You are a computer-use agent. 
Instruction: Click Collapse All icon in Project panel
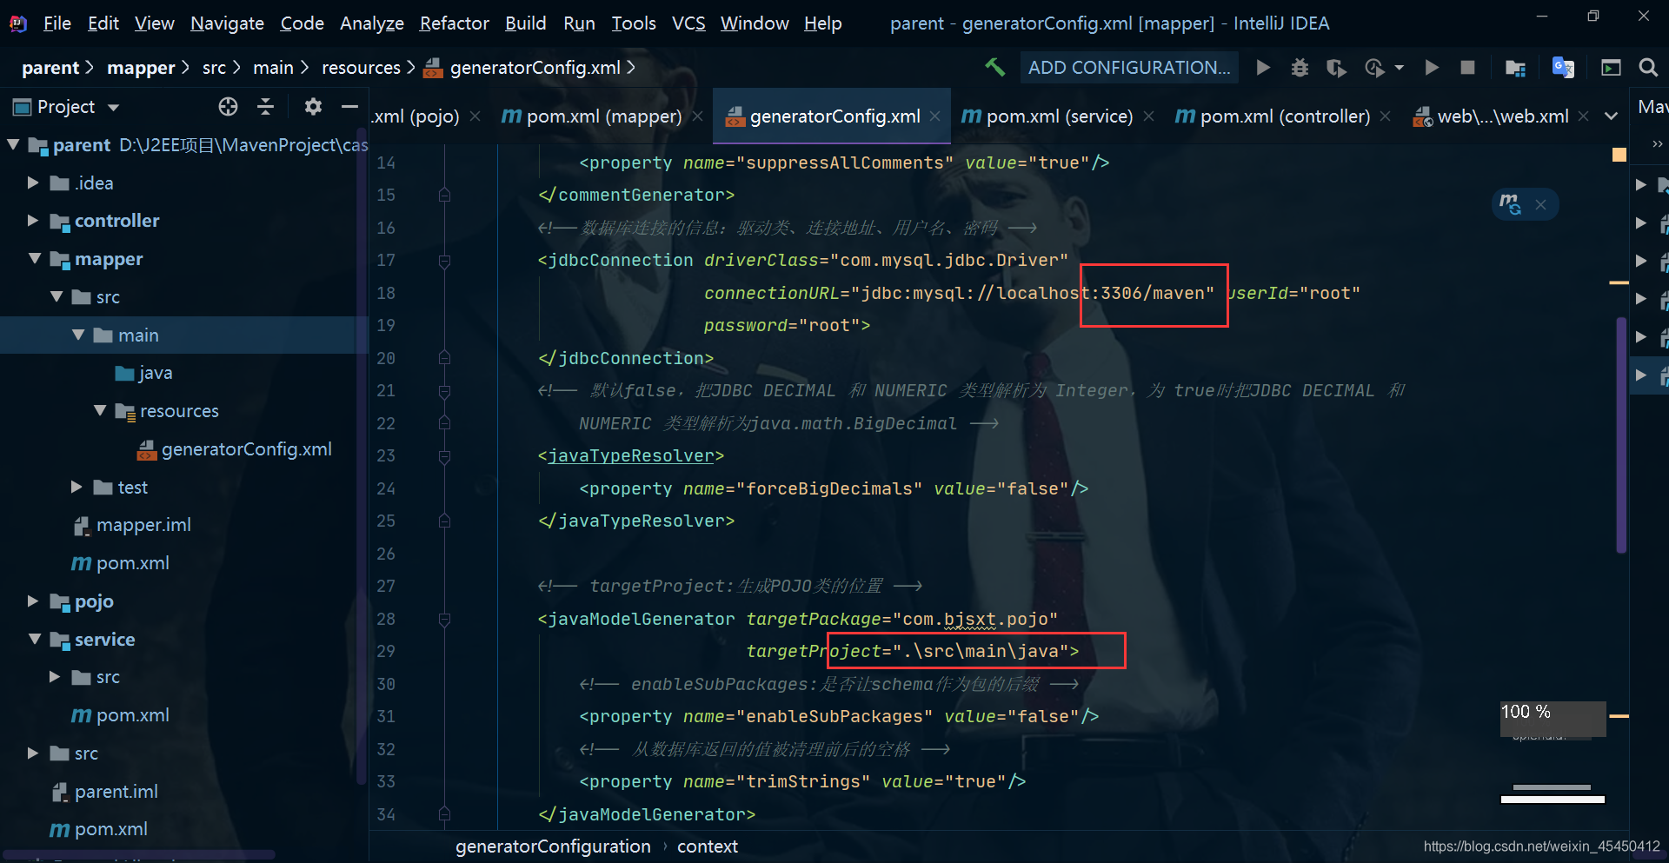pos(266,106)
